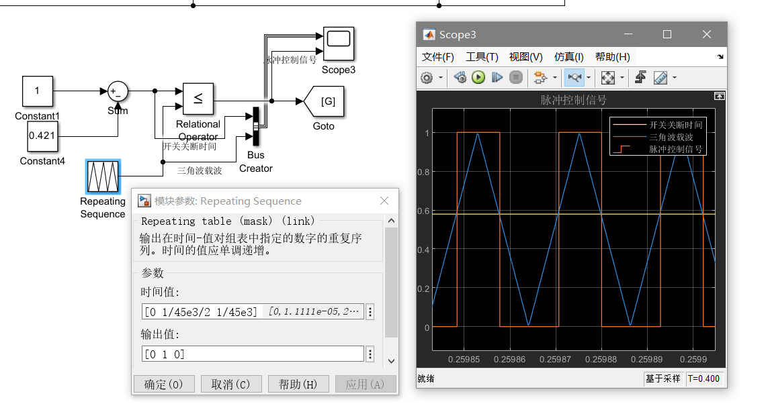This screenshot has width=768, height=412.
Task: Open the 文件(F) menu
Action: [x=437, y=57]
